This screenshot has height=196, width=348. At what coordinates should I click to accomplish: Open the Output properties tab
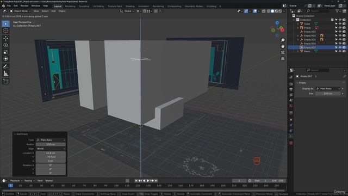tap(291, 89)
